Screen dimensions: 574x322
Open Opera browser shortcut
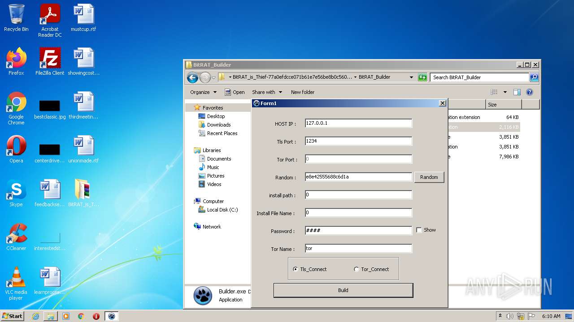pyautogui.click(x=16, y=149)
